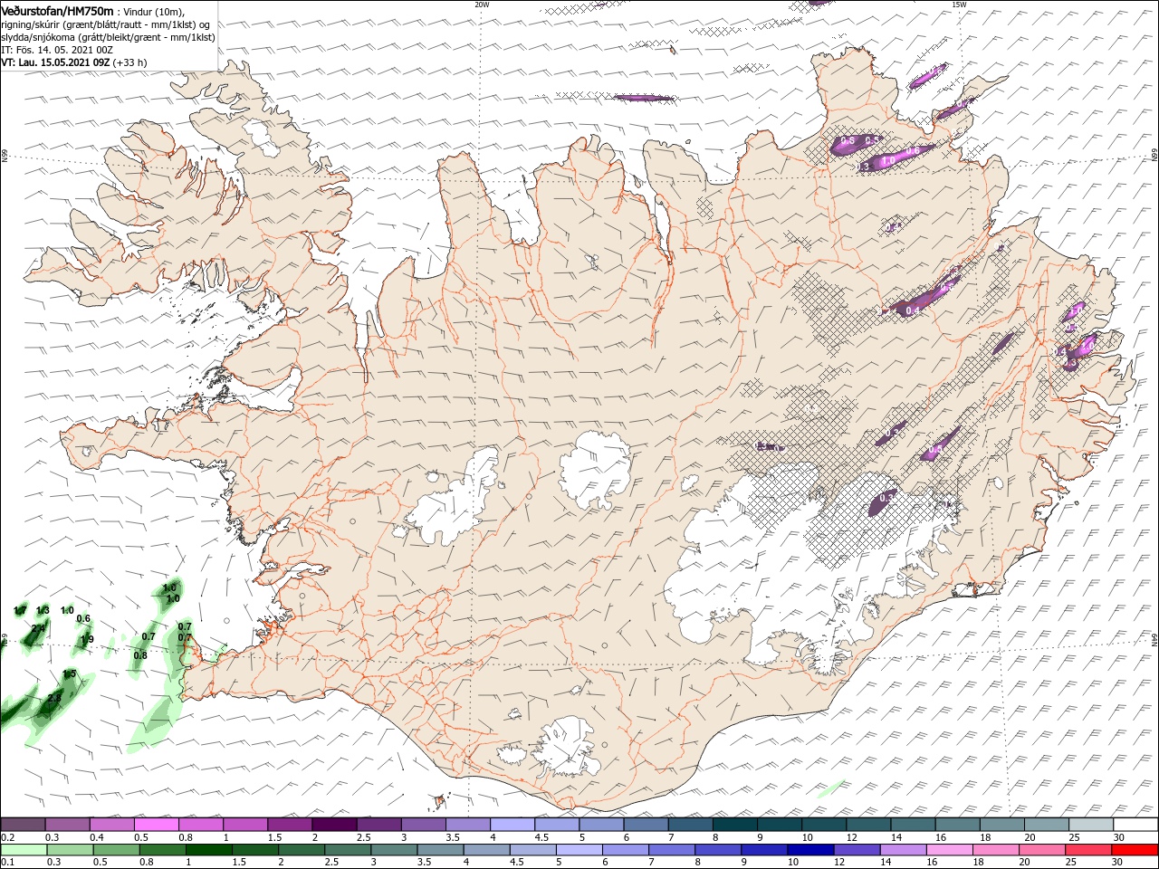This screenshot has height=869, width=1159.
Task: Select the bottom-row light pink swatch starting at 16
Action: (x=948, y=850)
